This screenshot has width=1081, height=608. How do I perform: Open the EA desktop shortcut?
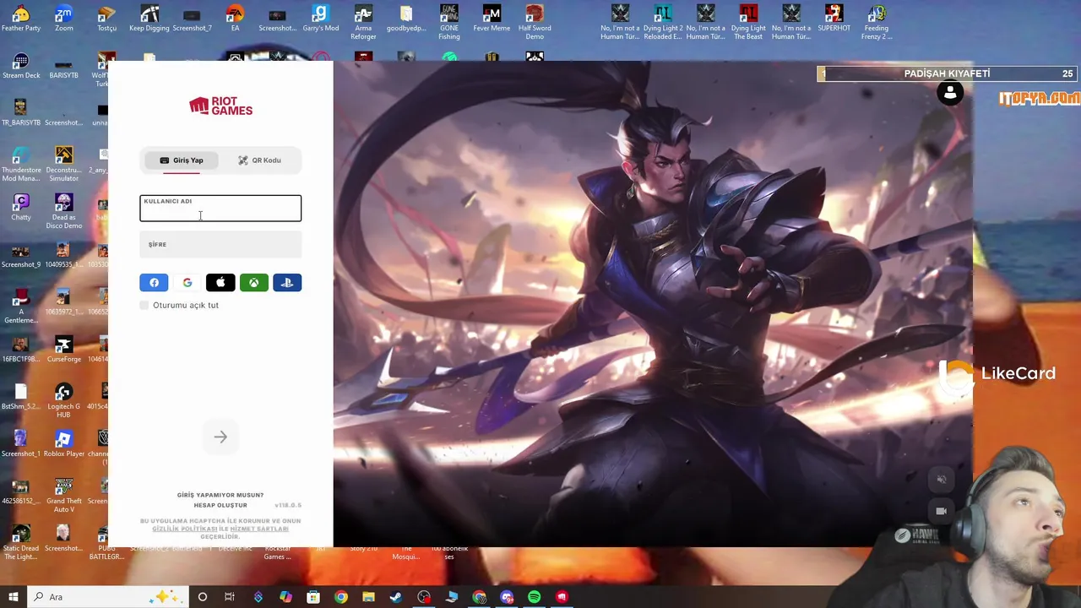[x=235, y=19]
